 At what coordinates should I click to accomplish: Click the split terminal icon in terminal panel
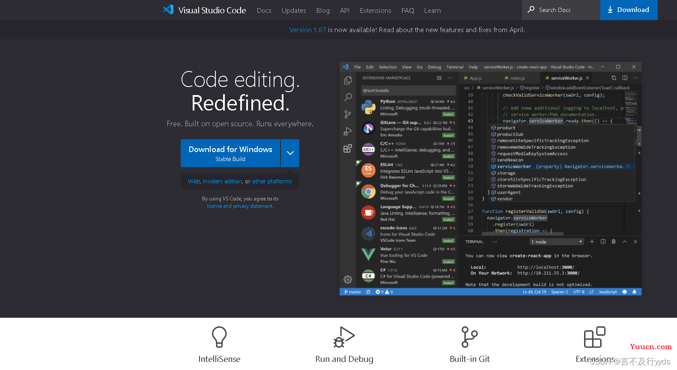(603, 242)
